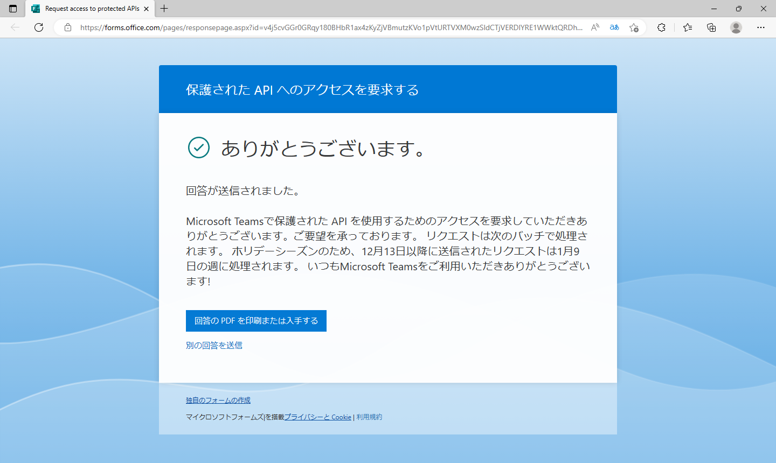Screen dimensions: 776x463
Task: Add this page to favorites
Action: click(634, 27)
